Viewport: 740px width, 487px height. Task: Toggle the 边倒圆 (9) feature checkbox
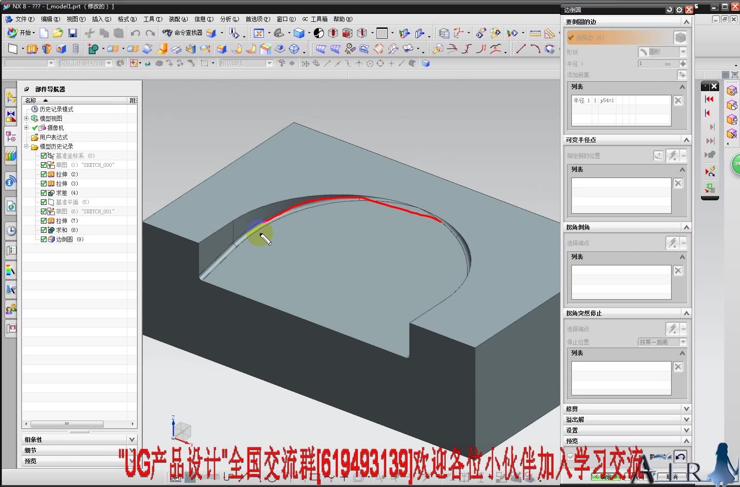point(44,239)
